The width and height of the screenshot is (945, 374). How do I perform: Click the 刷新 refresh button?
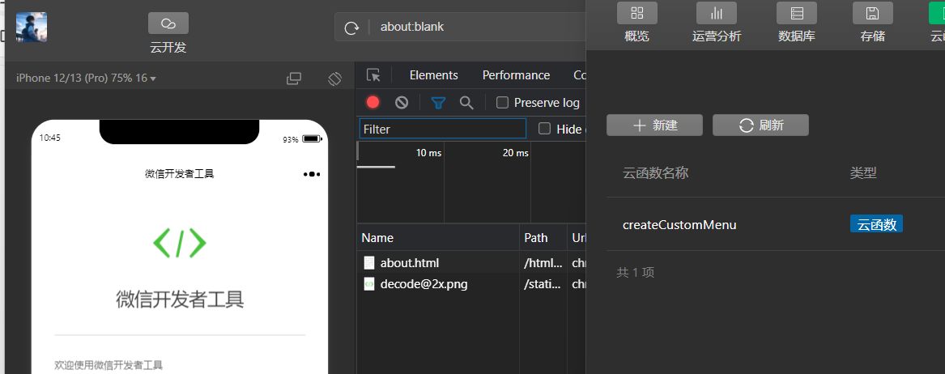tap(760, 125)
